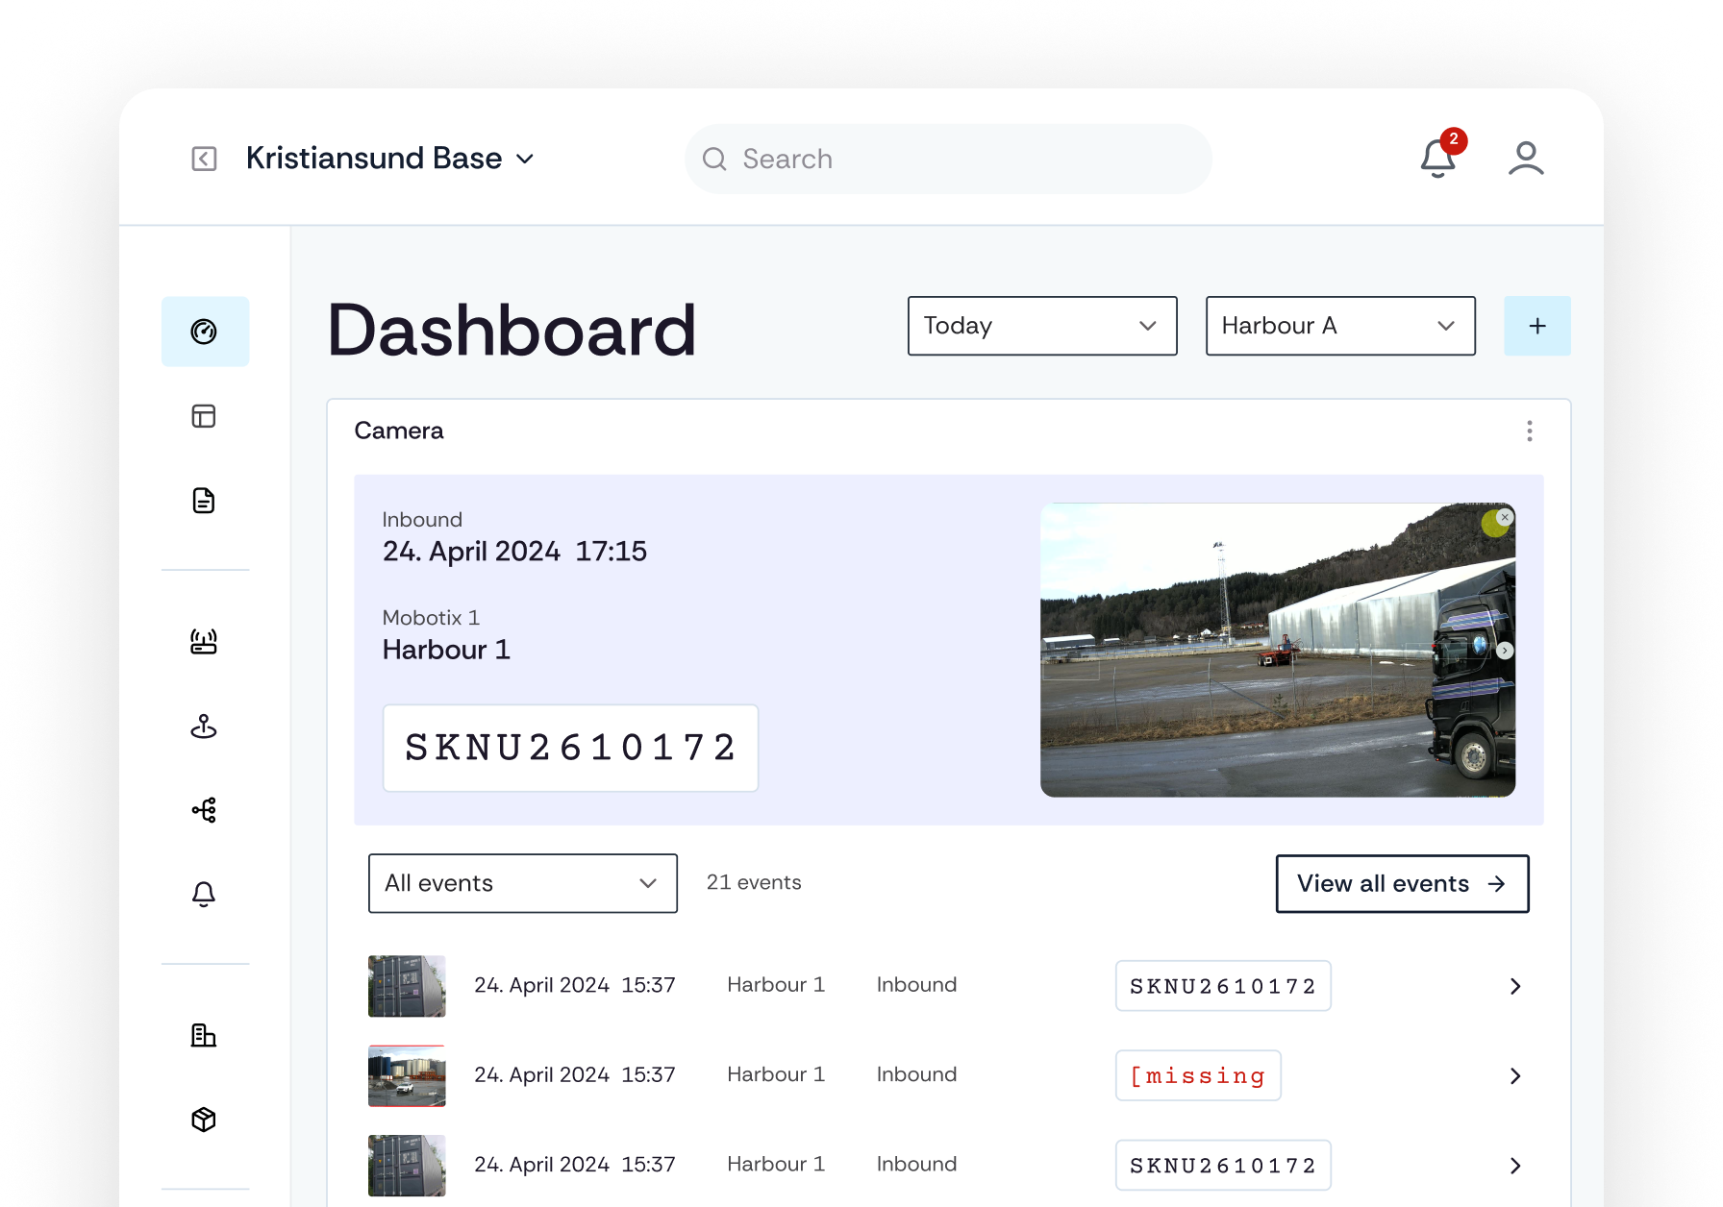The image size is (1723, 1207).
Task: Open the alerts bell icon in sidebar
Action: pyautogui.click(x=204, y=895)
